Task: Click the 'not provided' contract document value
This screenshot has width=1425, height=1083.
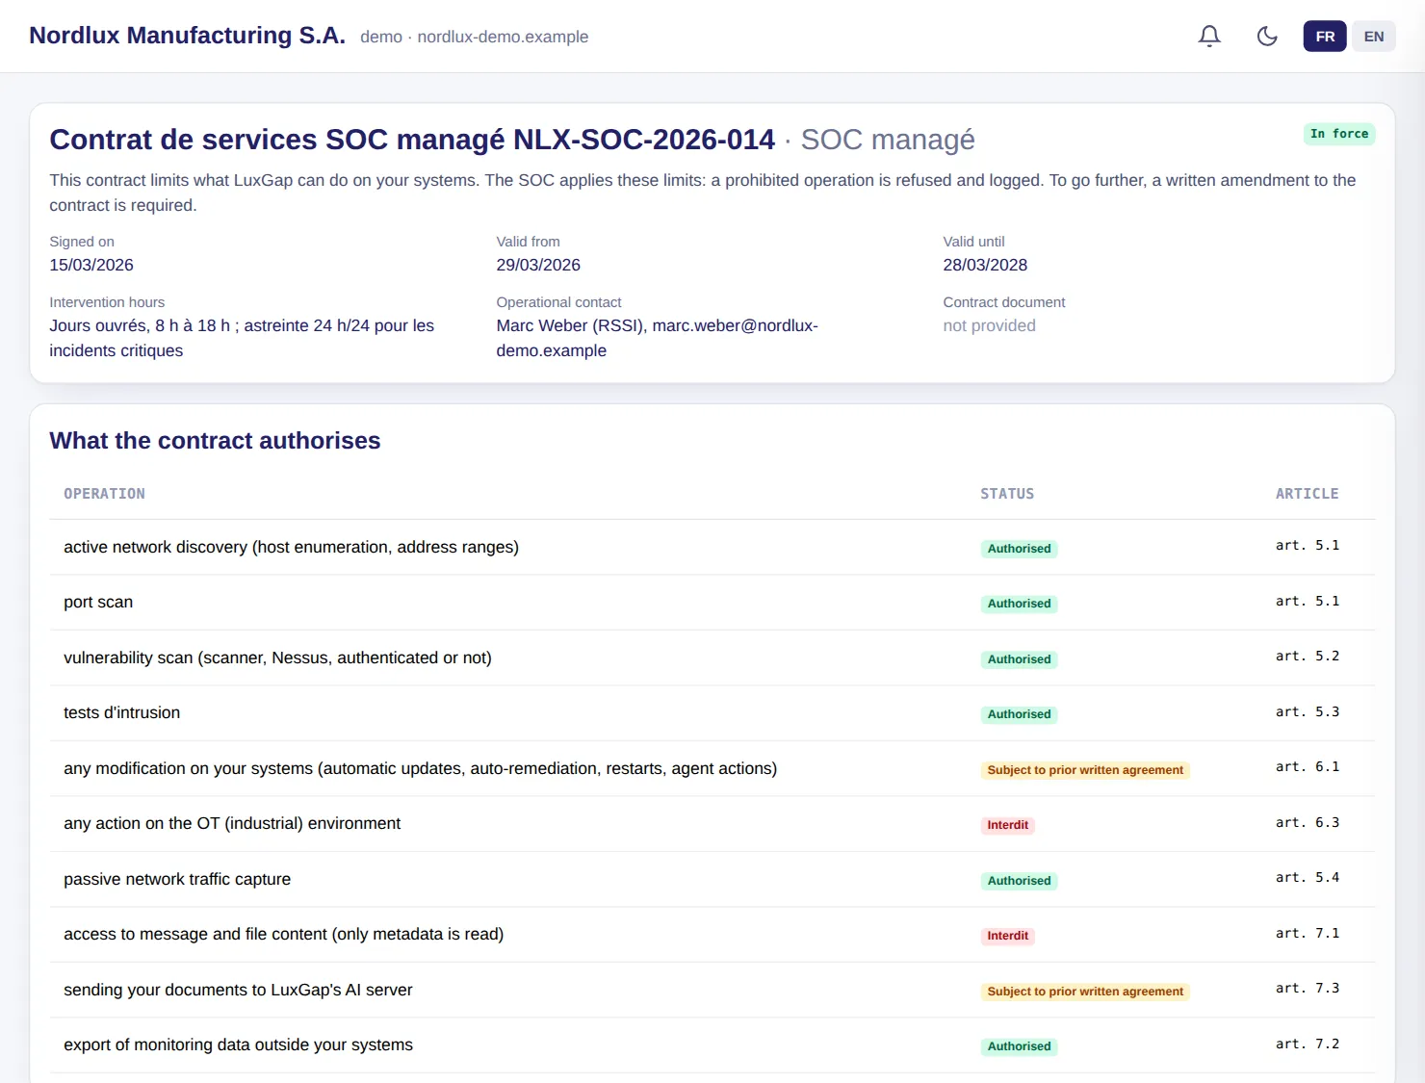Action: (989, 325)
